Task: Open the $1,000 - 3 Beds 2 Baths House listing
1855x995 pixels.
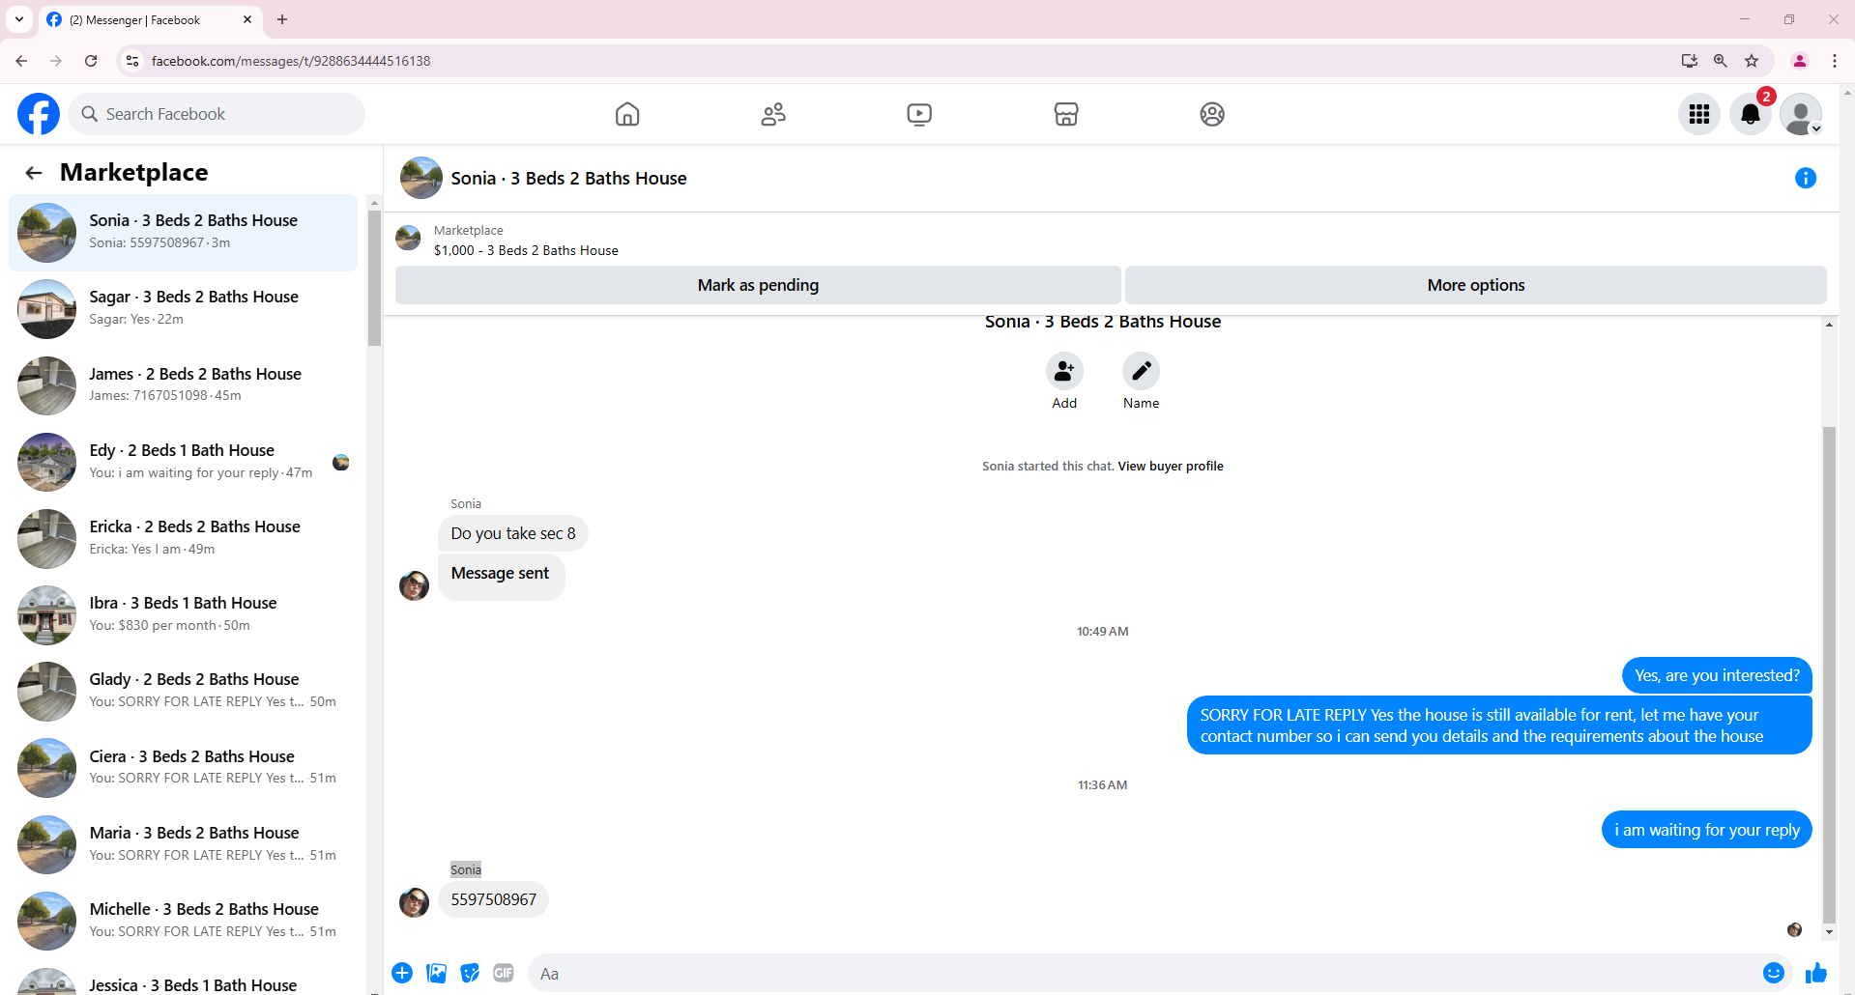Action: pyautogui.click(x=526, y=250)
